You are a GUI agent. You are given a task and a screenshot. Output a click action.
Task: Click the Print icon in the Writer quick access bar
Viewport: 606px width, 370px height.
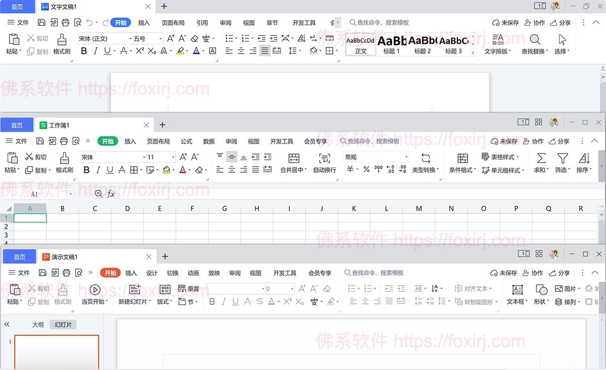click(65, 22)
